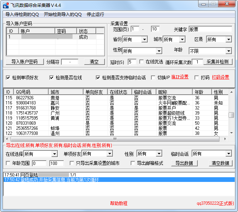Open 开始检测导入的QQ menu

62,14
